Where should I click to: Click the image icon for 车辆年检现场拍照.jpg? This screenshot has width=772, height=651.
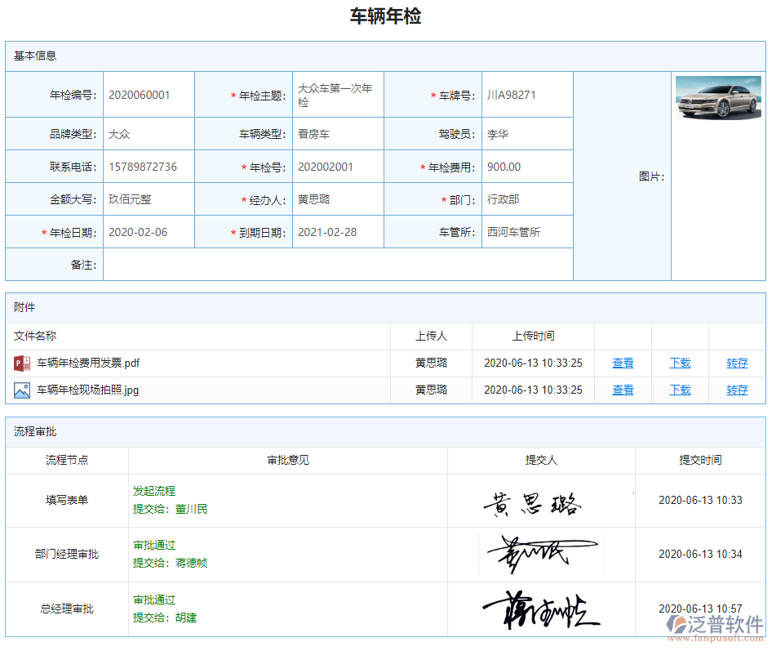click(22, 390)
